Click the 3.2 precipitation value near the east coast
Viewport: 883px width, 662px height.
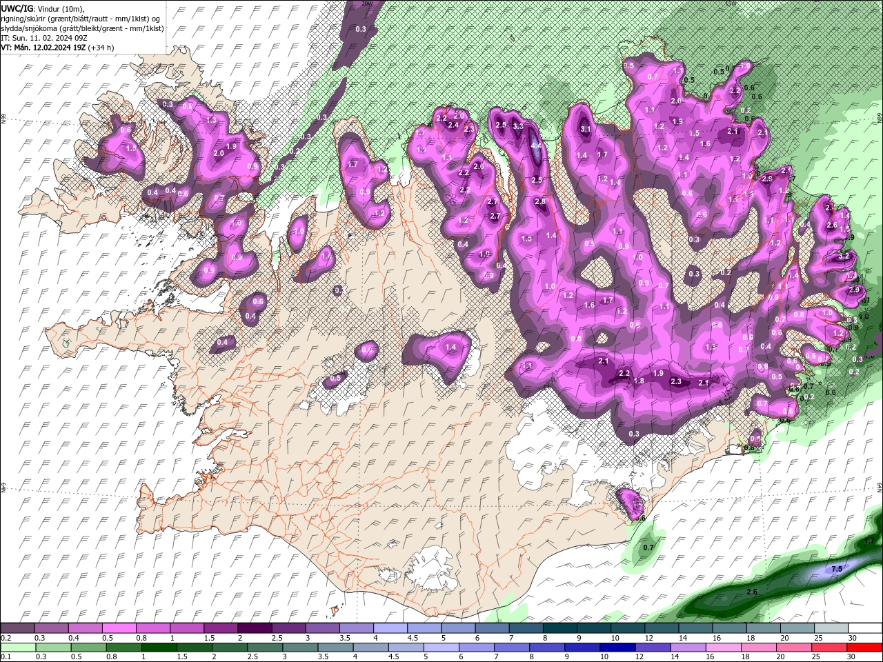843,256
